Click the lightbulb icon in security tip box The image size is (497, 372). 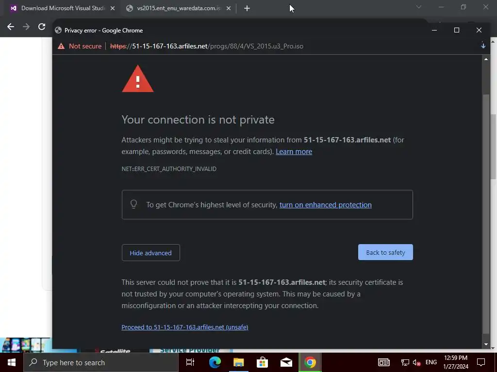click(x=134, y=204)
